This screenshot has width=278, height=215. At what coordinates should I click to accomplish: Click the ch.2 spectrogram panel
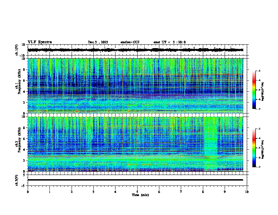[x=135, y=144]
